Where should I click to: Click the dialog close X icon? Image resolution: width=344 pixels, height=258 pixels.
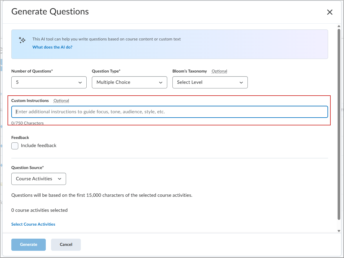[330, 12]
